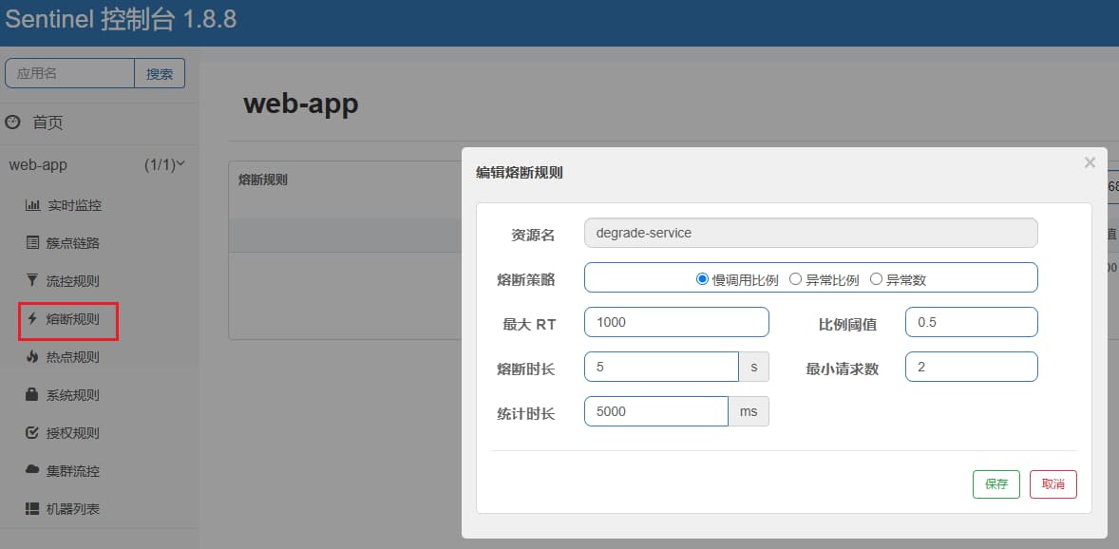1119x549 pixels.
Task: Click the 熔断时长 input field
Action: coord(661,367)
